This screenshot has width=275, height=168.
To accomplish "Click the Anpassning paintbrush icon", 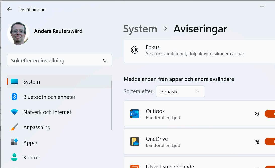I will pyautogui.click(x=14, y=127).
